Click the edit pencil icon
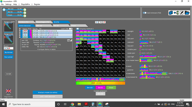 (182, 13)
